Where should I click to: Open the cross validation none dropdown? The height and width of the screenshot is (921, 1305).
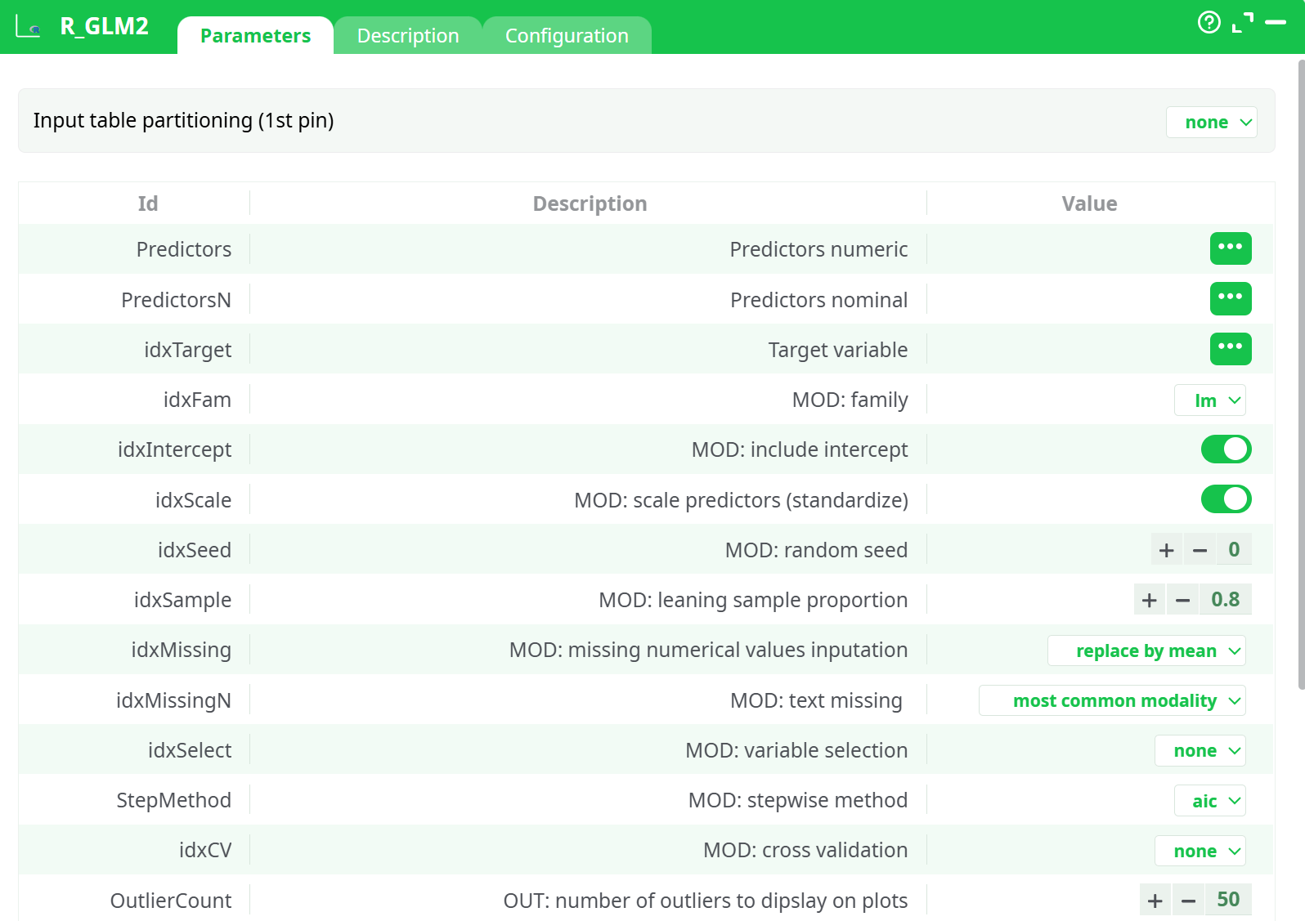(1200, 851)
